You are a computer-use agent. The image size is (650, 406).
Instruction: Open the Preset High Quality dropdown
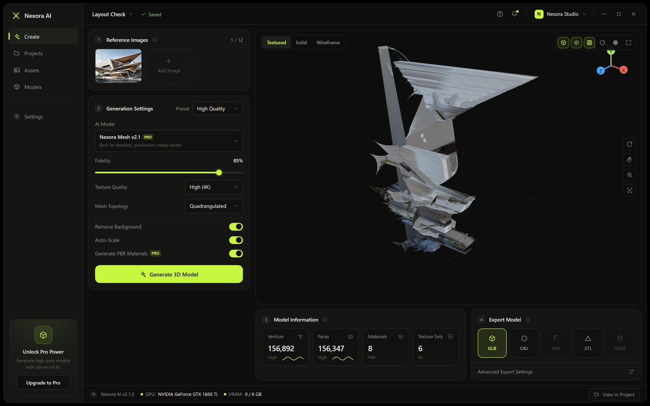(217, 108)
